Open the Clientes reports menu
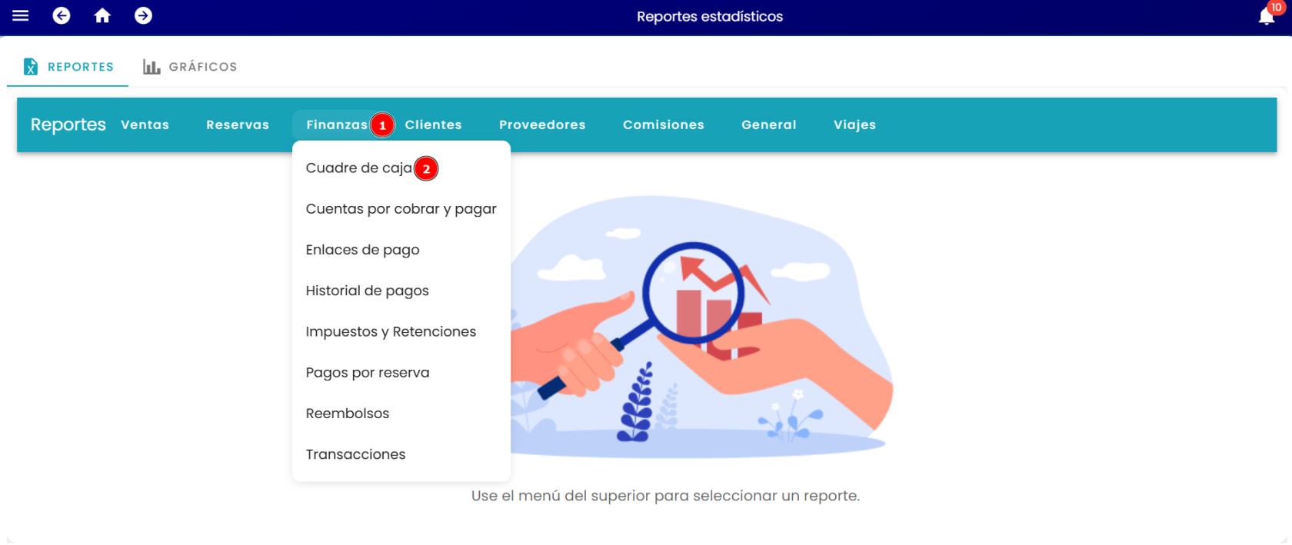 pyautogui.click(x=434, y=125)
